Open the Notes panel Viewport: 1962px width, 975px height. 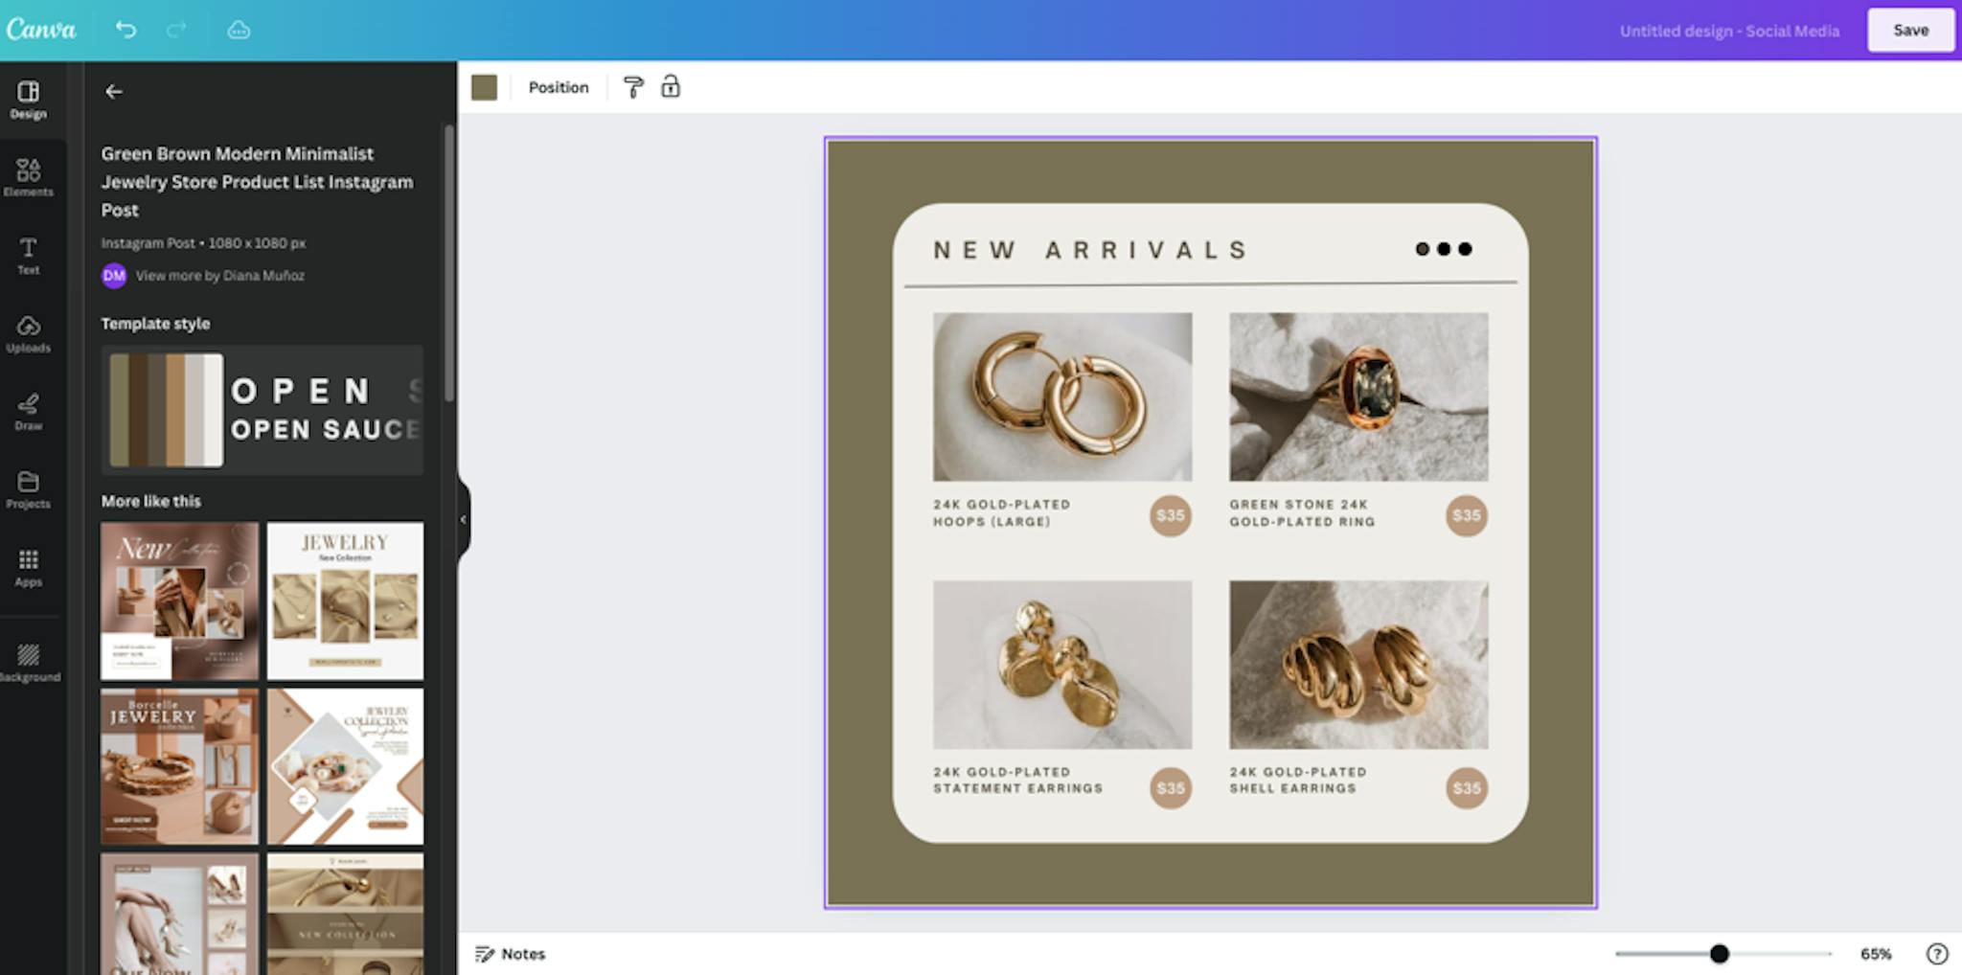point(511,954)
